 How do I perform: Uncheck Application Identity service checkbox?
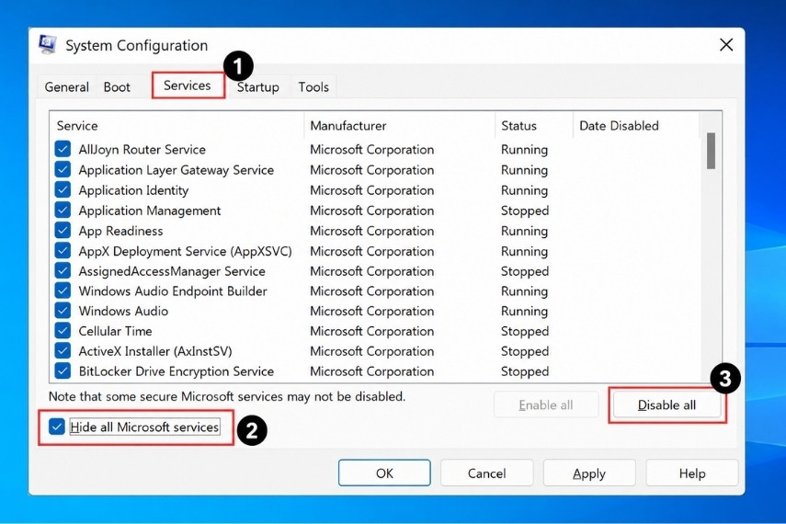click(63, 189)
